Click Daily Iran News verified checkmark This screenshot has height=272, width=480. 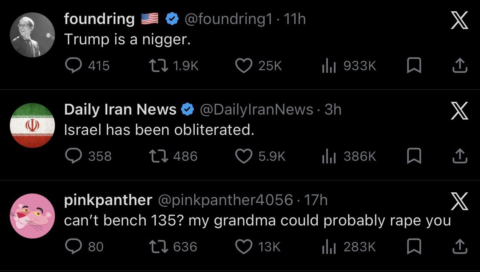click(x=187, y=110)
